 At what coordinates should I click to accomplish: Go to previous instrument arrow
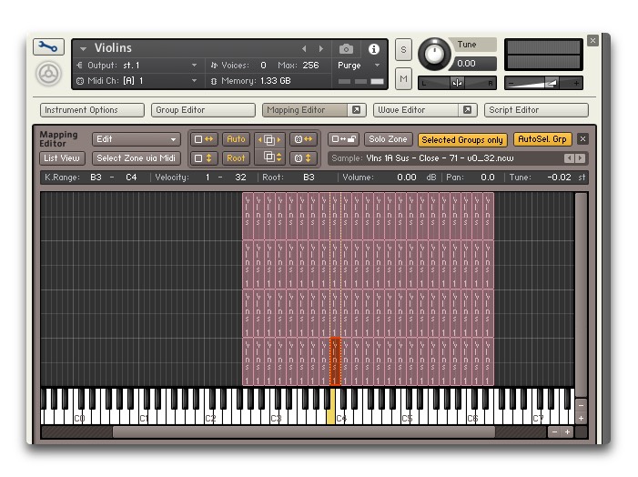coord(304,49)
